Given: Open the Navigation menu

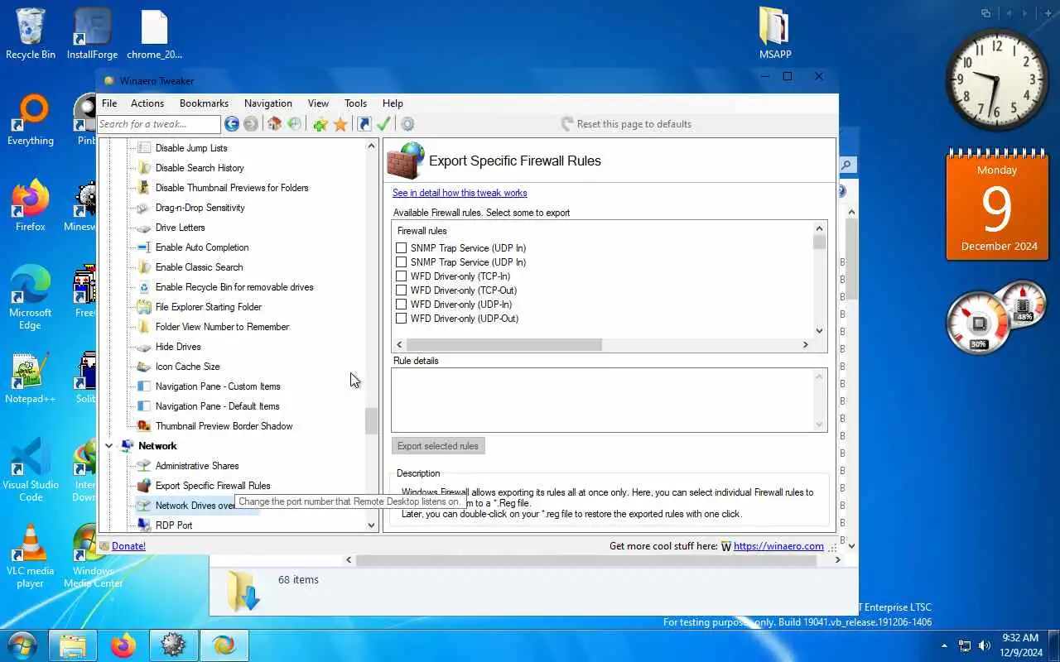Looking at the screenshot, I should point(268,103).
